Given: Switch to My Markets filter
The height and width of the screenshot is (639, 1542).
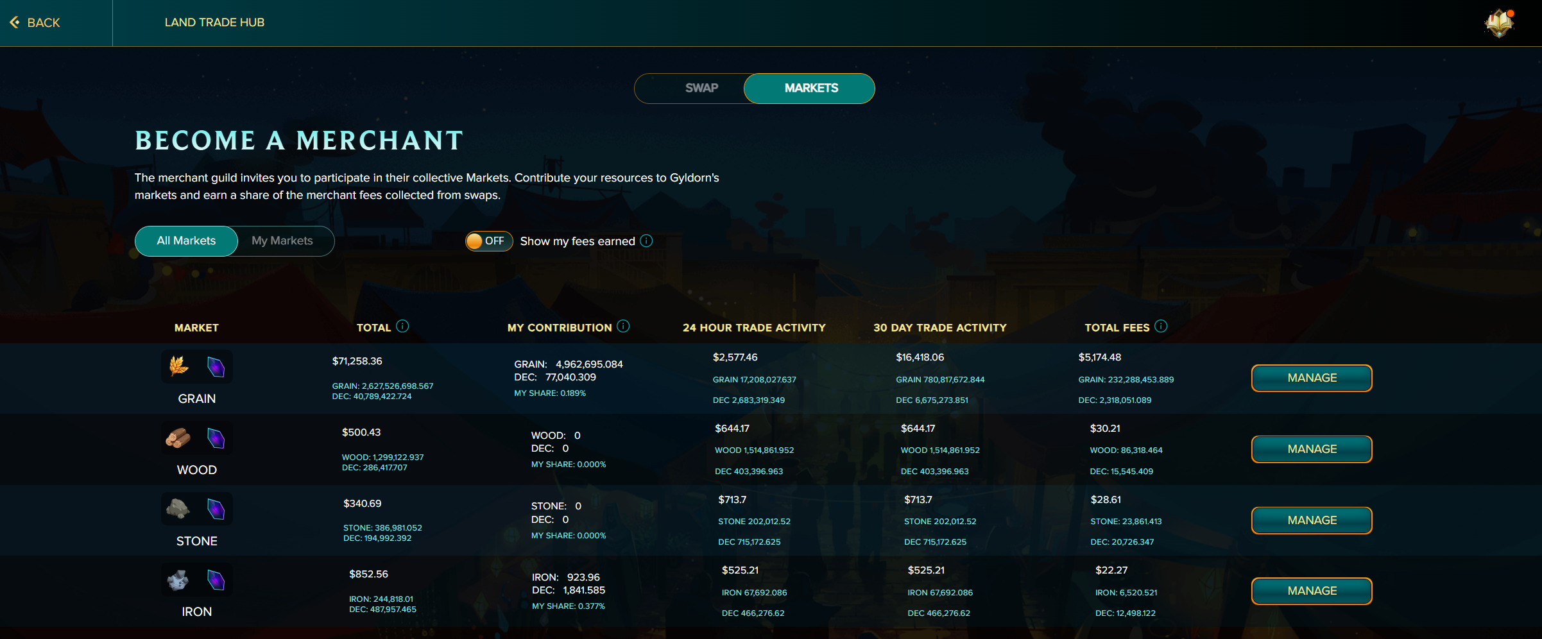Looking at the screenshot, I should (282, 241).
